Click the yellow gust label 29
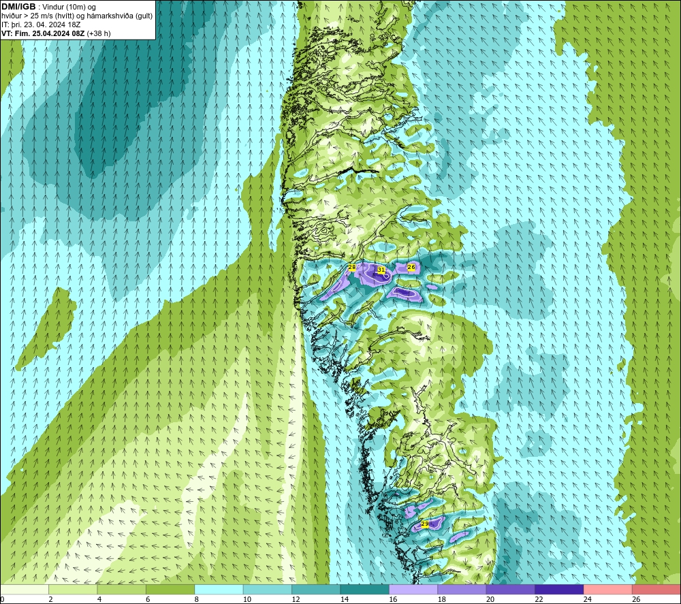This screenshot has width=681, height=604. (425, 524)
